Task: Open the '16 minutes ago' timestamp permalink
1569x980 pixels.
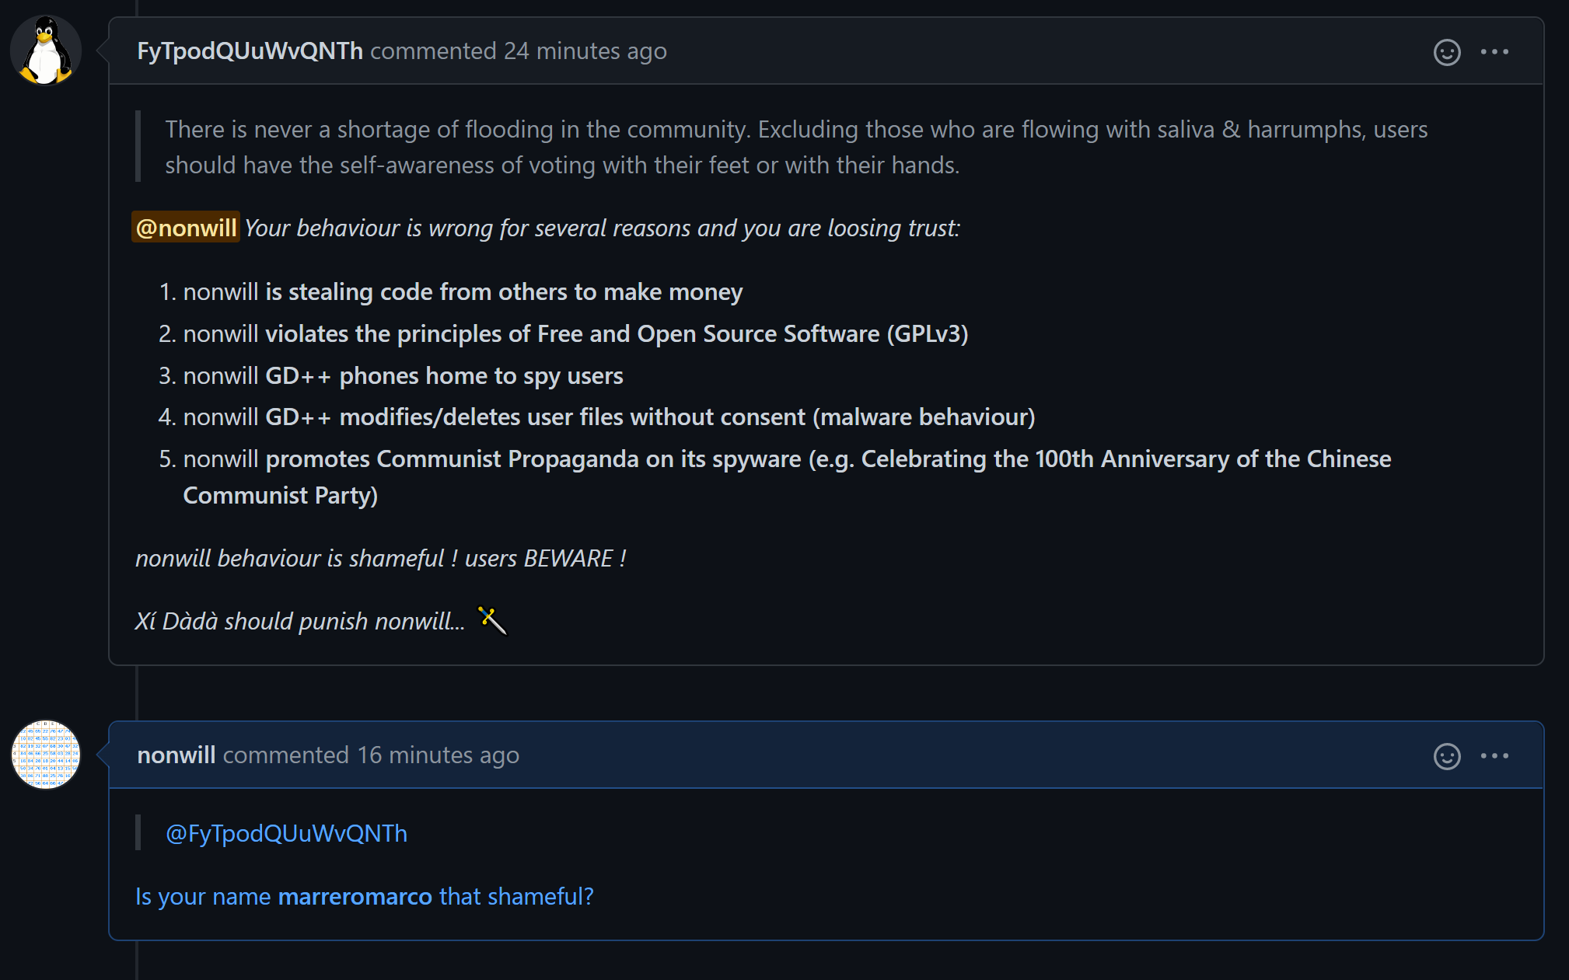Action: 438,755
